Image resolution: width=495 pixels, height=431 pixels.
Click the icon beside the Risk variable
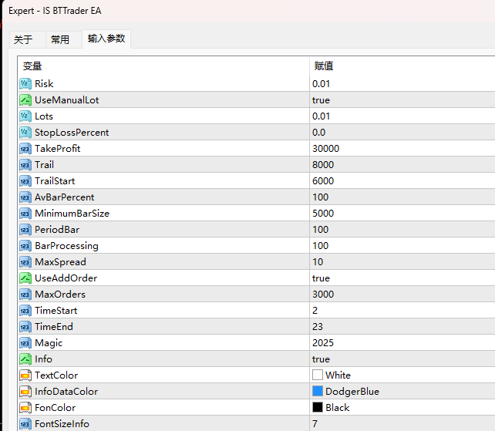[x=25, y=84]
